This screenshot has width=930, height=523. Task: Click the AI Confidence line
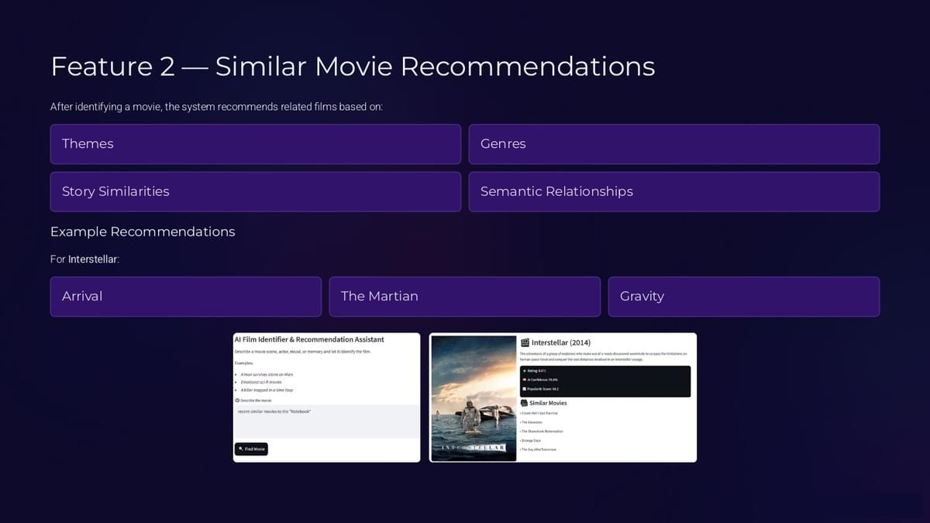542,380
